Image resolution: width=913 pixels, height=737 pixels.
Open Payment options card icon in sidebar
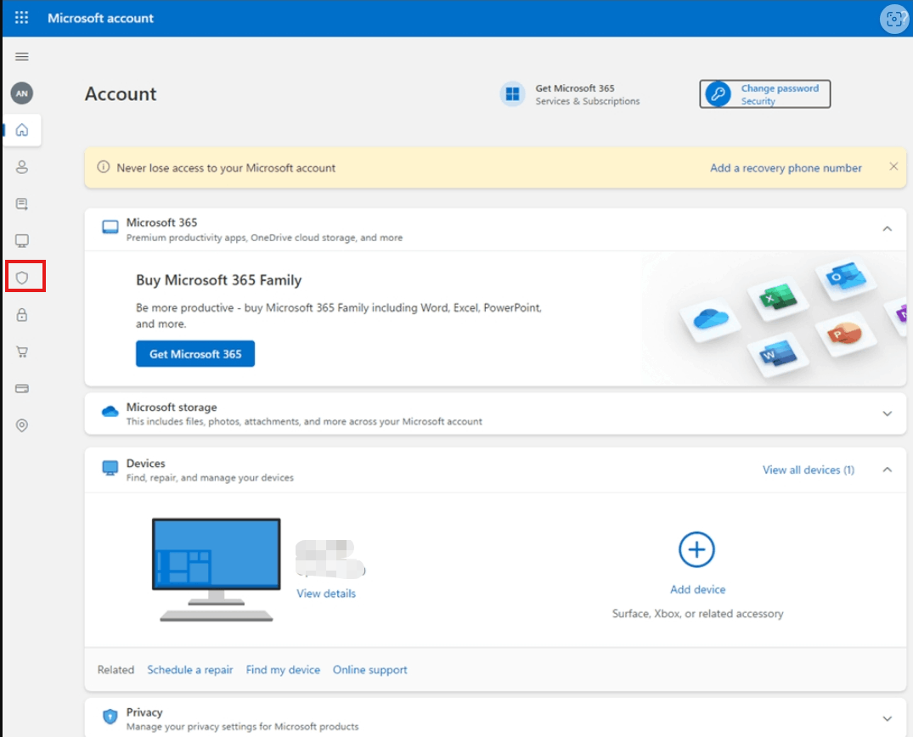(21, 388)
